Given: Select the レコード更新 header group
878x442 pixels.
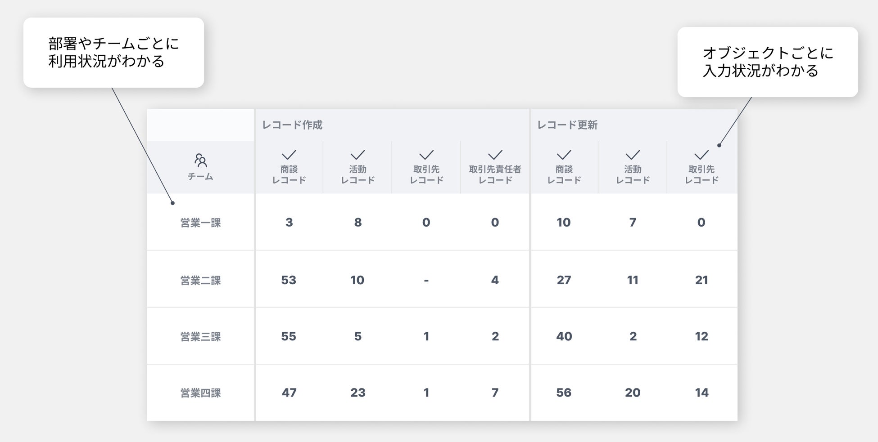Looking at the screenshot, I should tap(567, 125).
